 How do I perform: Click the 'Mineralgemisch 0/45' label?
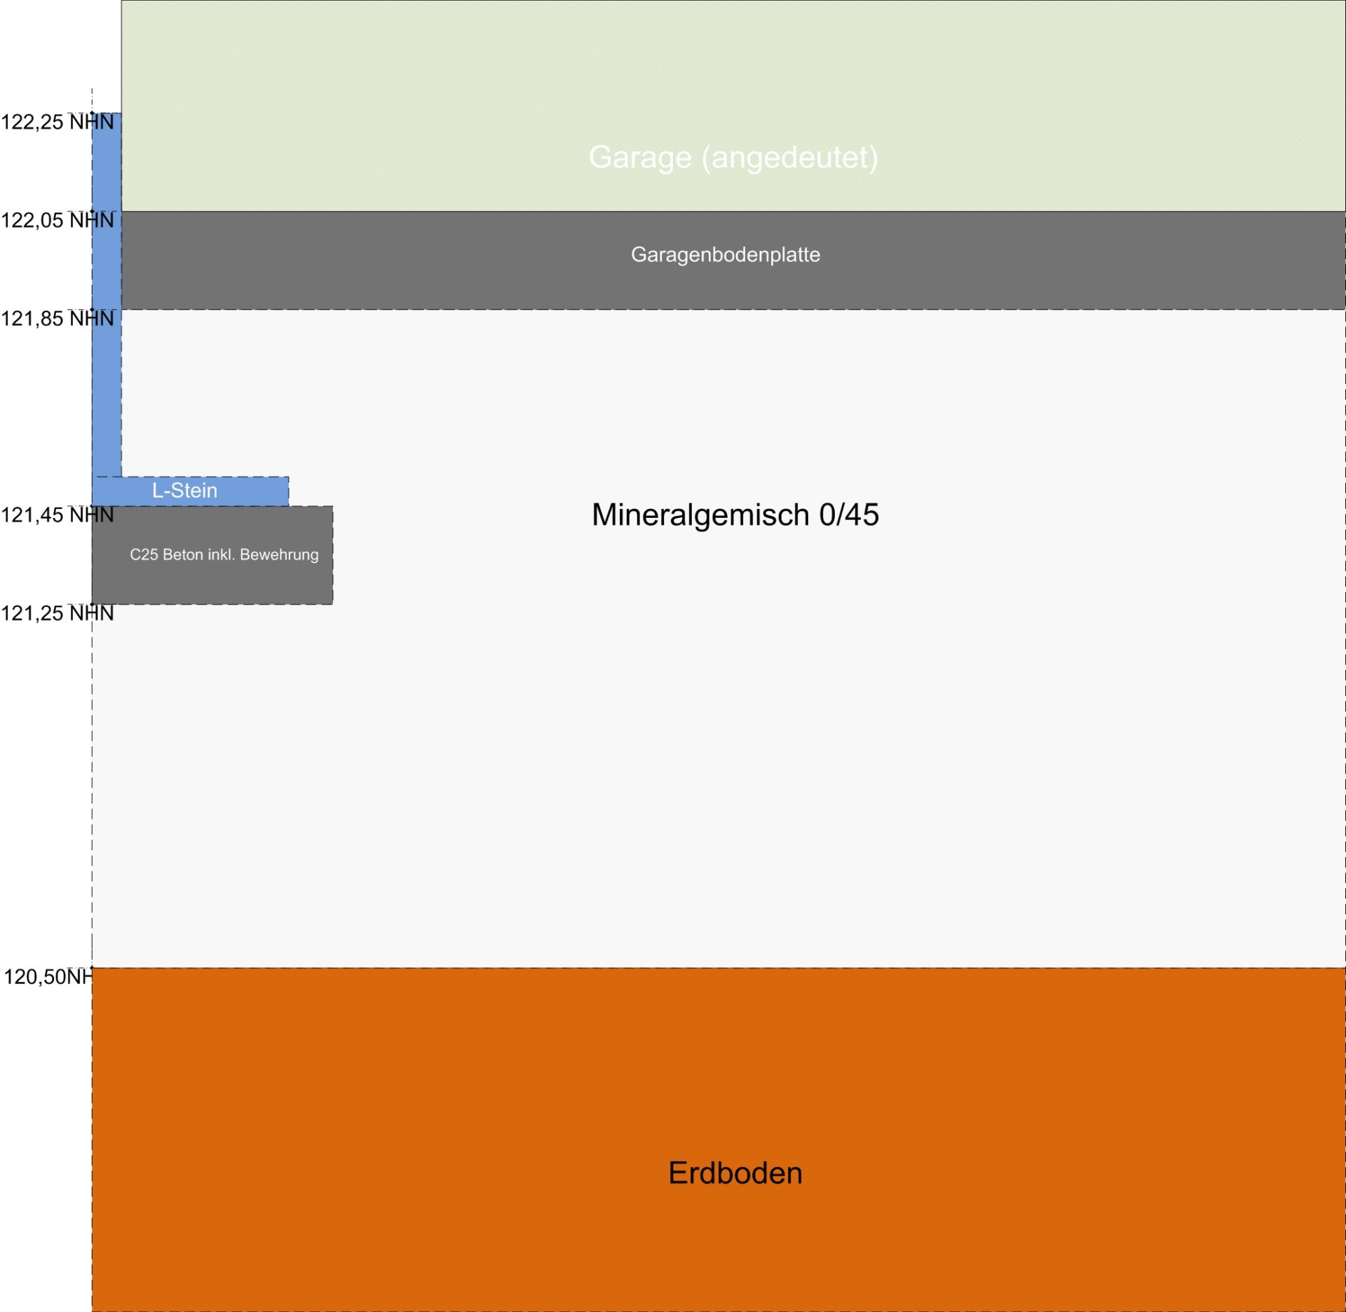click(735, 515)
